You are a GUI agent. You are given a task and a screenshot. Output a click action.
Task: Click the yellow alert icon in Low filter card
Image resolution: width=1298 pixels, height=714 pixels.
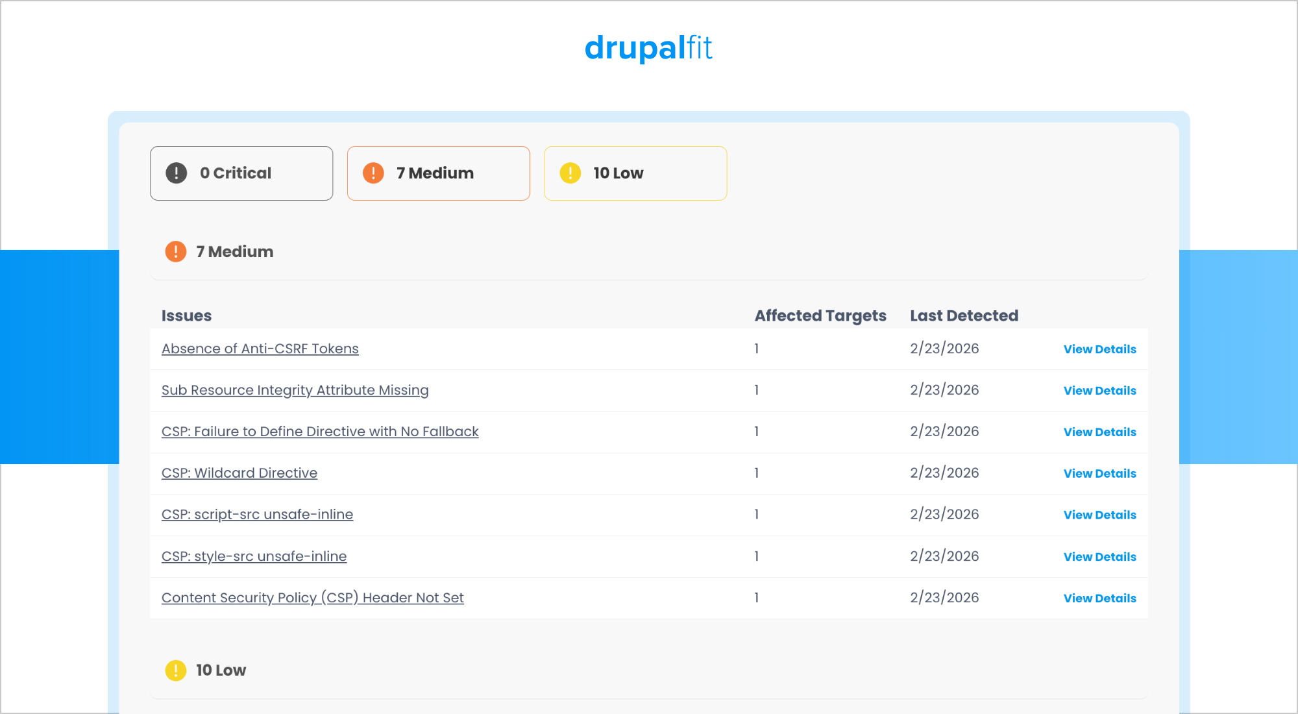point(570,173)
